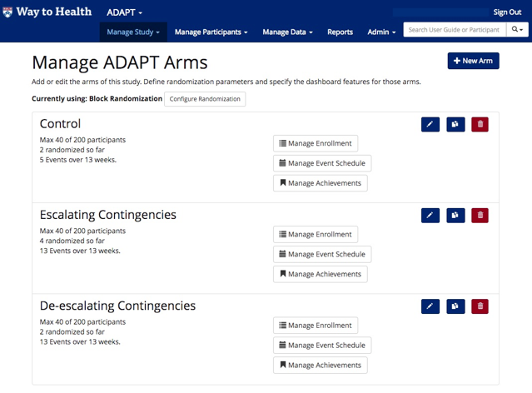Open the Manage Data menu
The width and height of the screenshot is (532, 393).
tap(287, 32)
